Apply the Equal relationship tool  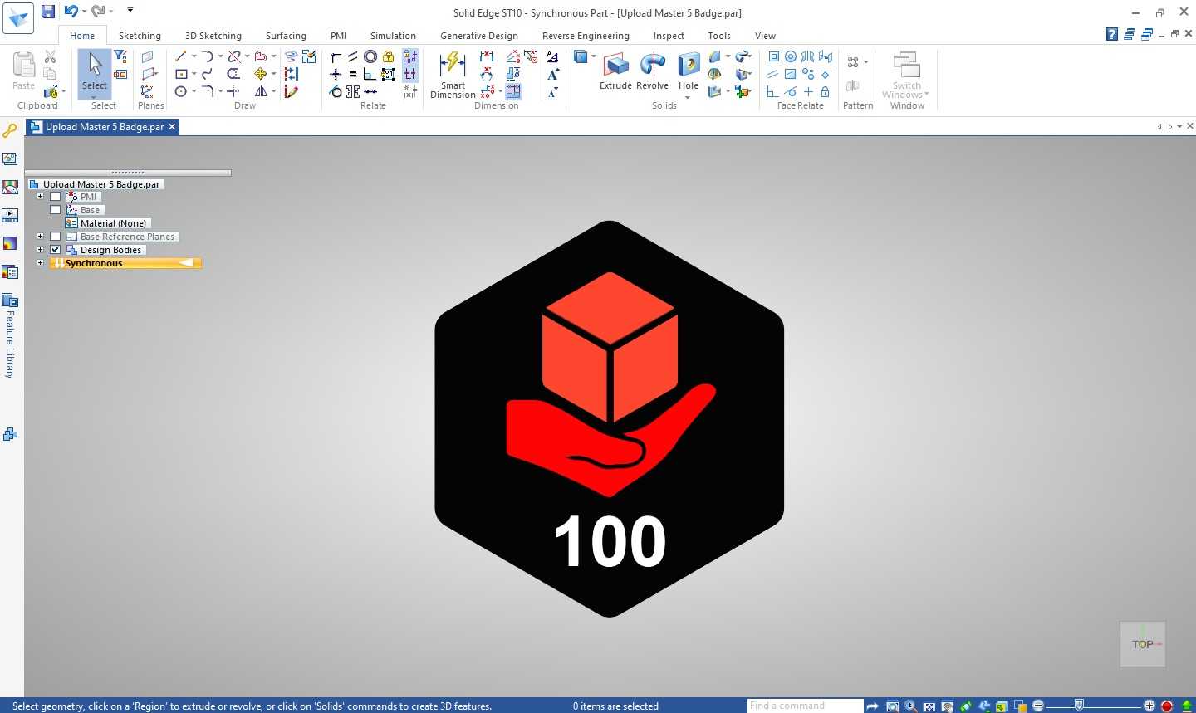(x=353, y=74)
